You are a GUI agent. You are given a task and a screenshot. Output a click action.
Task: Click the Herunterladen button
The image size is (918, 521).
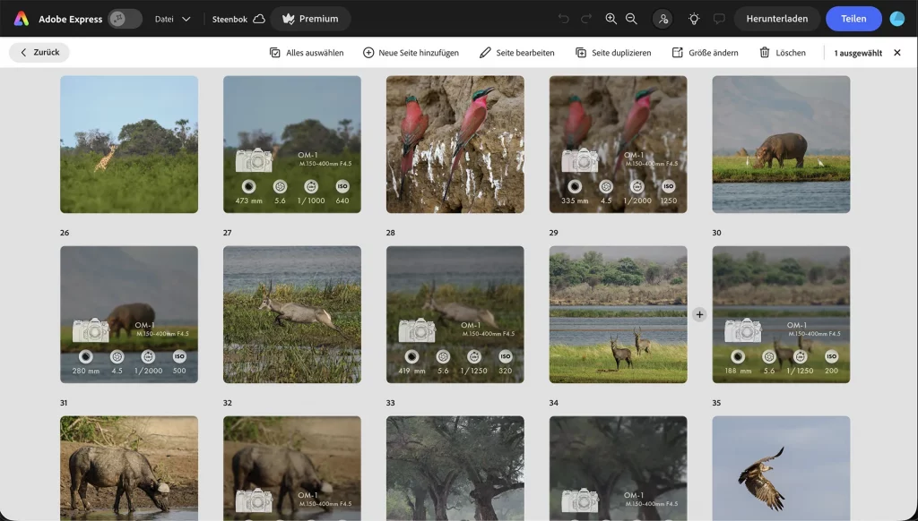point(776,19)
